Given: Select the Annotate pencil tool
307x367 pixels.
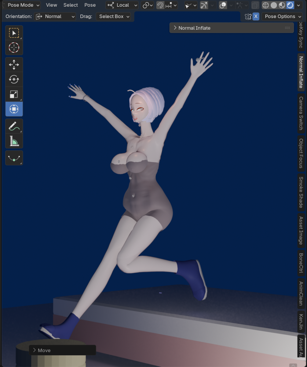Looking at the screenshot, I should [14, 126].
